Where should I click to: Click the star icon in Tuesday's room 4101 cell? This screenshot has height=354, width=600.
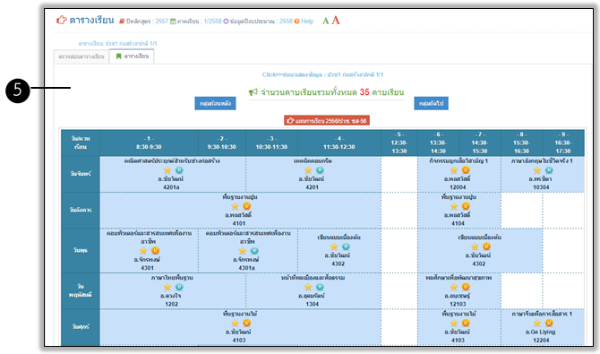[x=236, y=206]
